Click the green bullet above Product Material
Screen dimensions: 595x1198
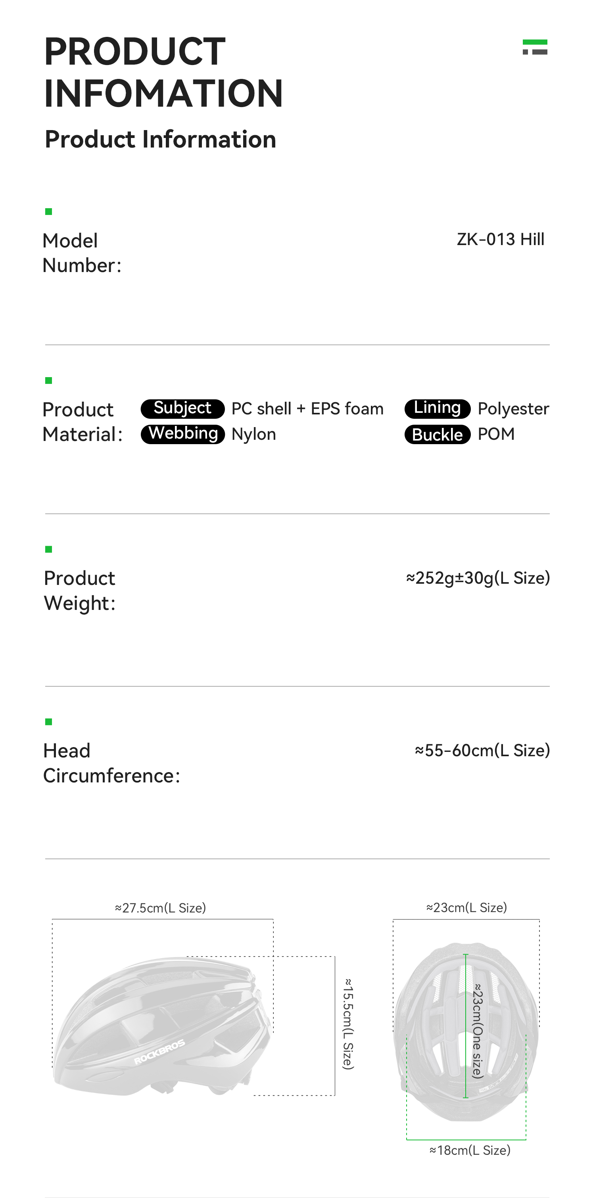point(48,380)
